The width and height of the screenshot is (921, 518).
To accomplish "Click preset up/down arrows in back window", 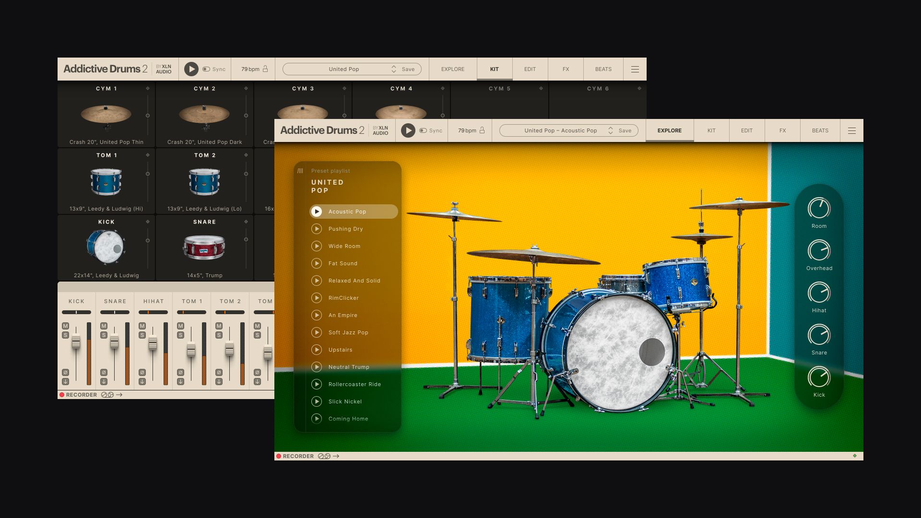I will 394,69.
